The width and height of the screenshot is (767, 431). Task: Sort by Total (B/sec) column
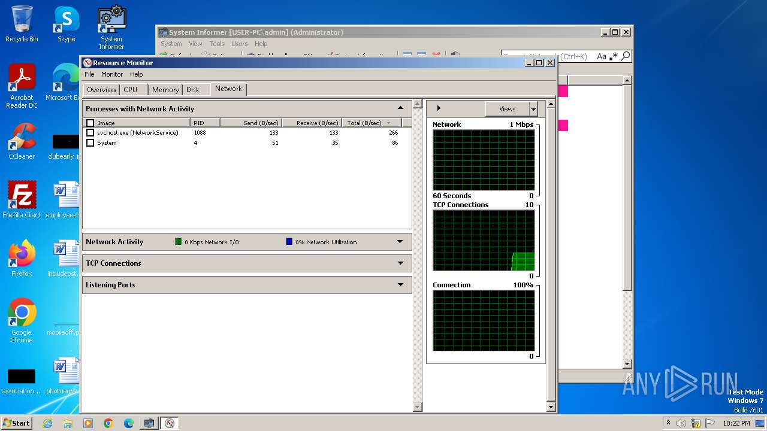click(x=372, y=123)
